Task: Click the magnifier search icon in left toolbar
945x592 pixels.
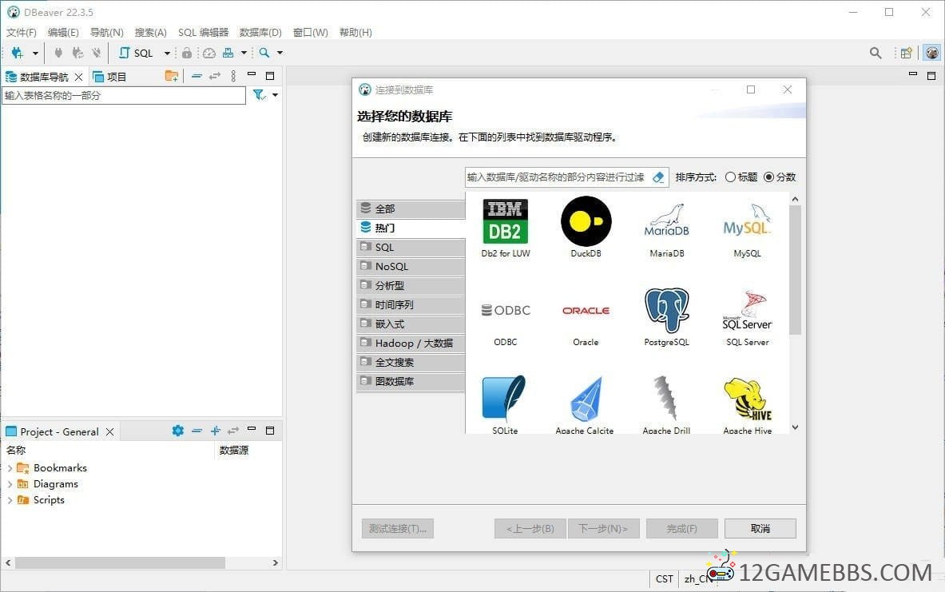Action: (264, 53)
